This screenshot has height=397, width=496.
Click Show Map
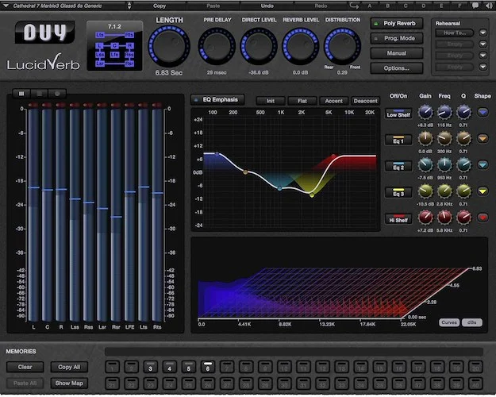tap(69, 383)
